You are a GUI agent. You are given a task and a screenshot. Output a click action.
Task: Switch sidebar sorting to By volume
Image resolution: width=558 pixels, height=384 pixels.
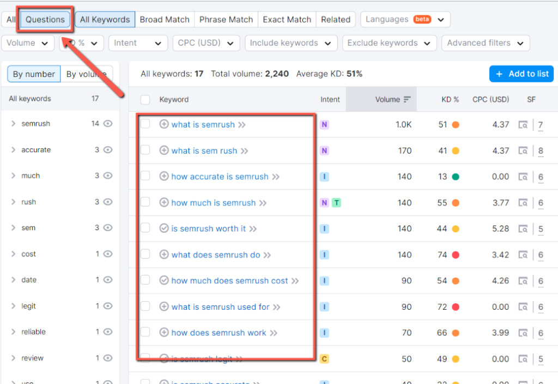(86, 74)
